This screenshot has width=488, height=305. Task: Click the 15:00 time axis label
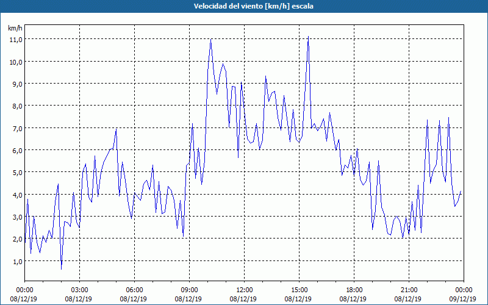click(x=299, y=290)
